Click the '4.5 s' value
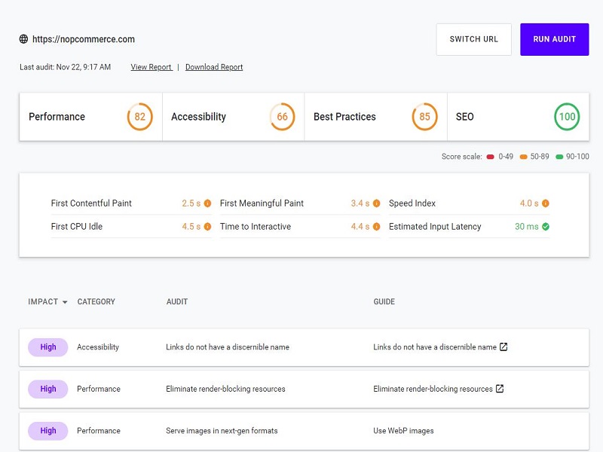603x452 pixels. (191, 227)
